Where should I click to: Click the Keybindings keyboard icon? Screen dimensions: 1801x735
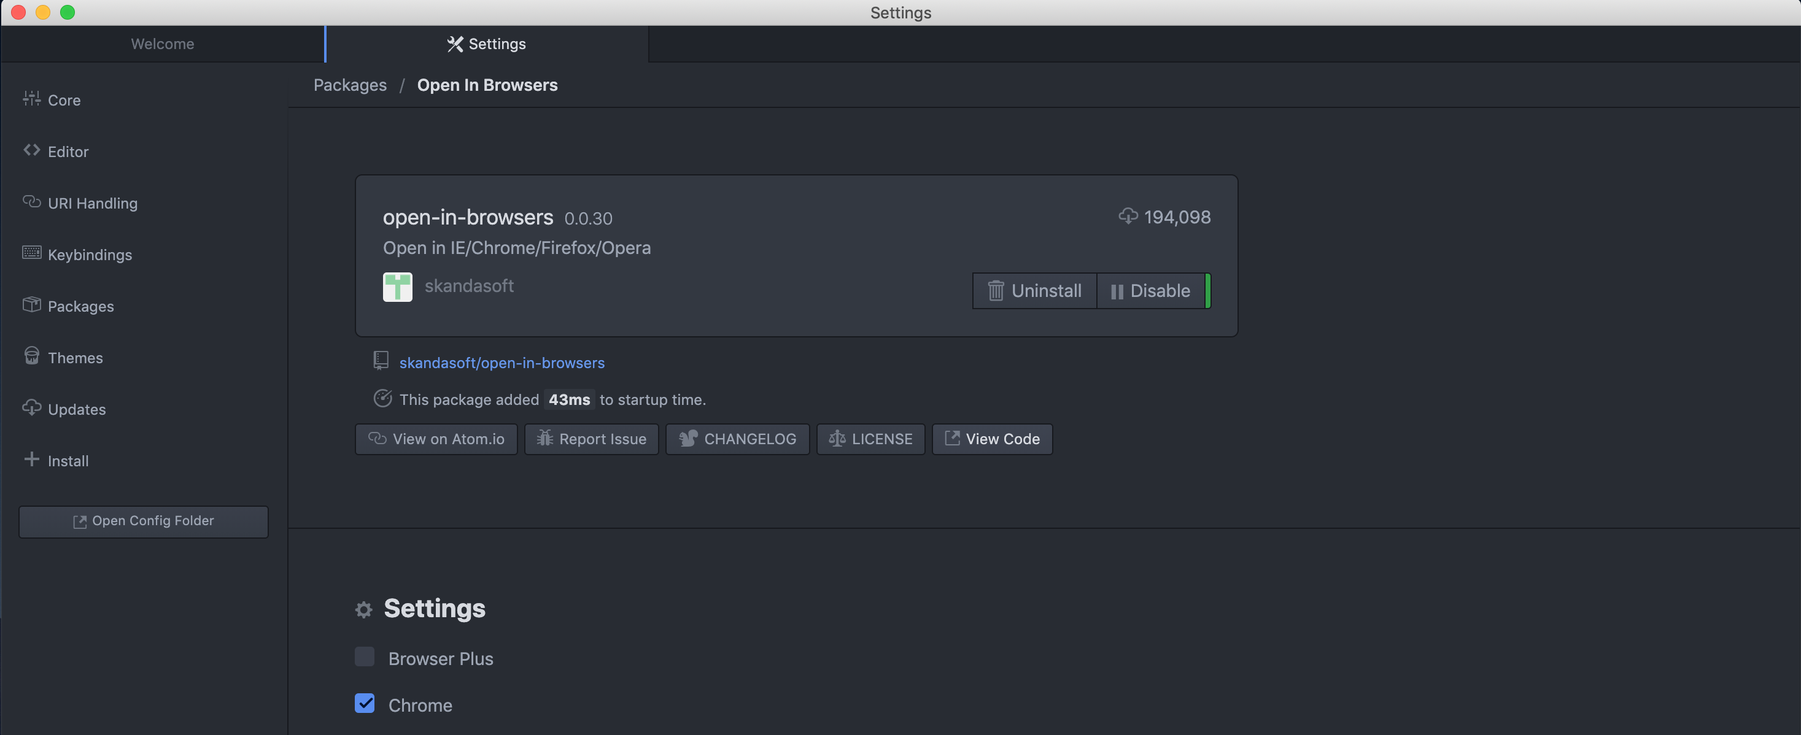click(x=31, y=253)
